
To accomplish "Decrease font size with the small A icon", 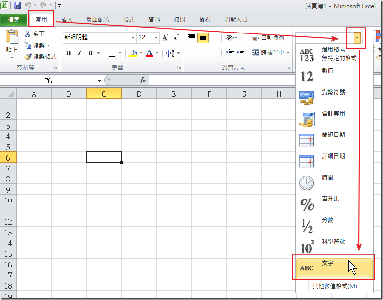I will tap(176, 37).
